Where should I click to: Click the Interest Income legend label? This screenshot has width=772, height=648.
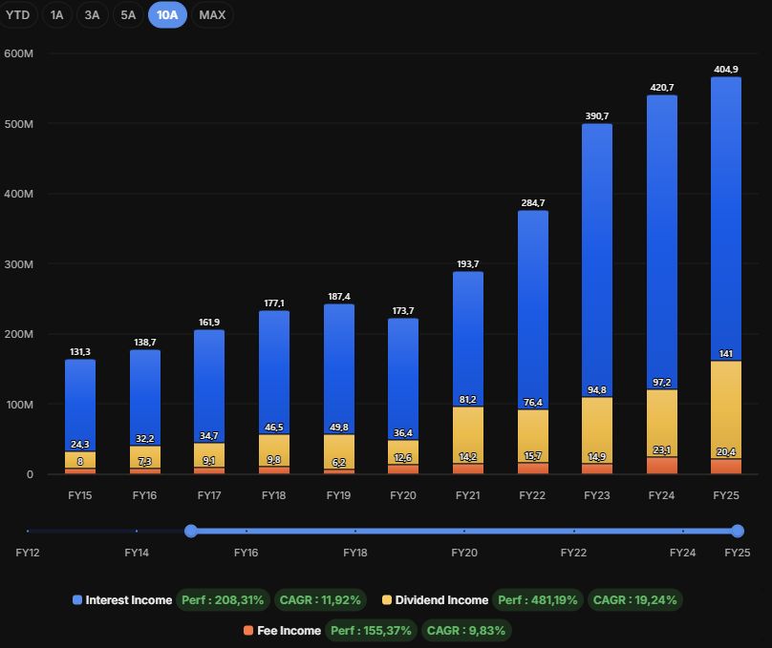pyautogui.click(x=128, y=600)
